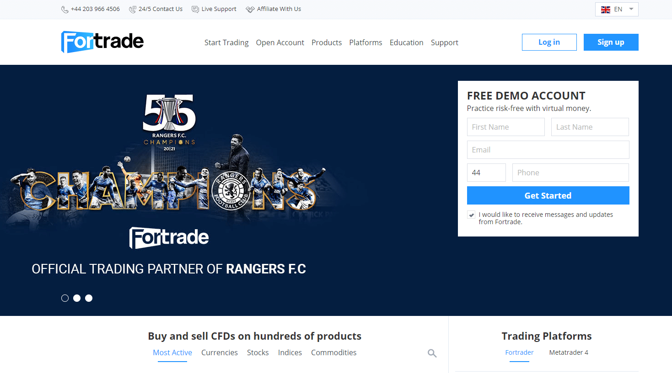672x373 pixels.
Task: Open the products search magnifier icon
Action: [432, 353]
